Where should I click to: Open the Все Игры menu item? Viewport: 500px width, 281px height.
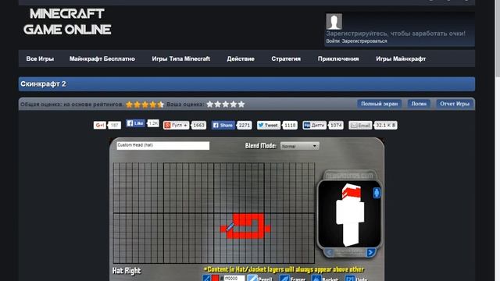(x=40, y=59)
